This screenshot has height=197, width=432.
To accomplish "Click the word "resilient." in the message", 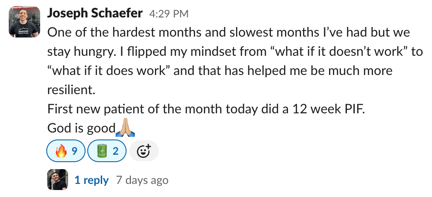I will pyautogui.click(x=70, y=89).
